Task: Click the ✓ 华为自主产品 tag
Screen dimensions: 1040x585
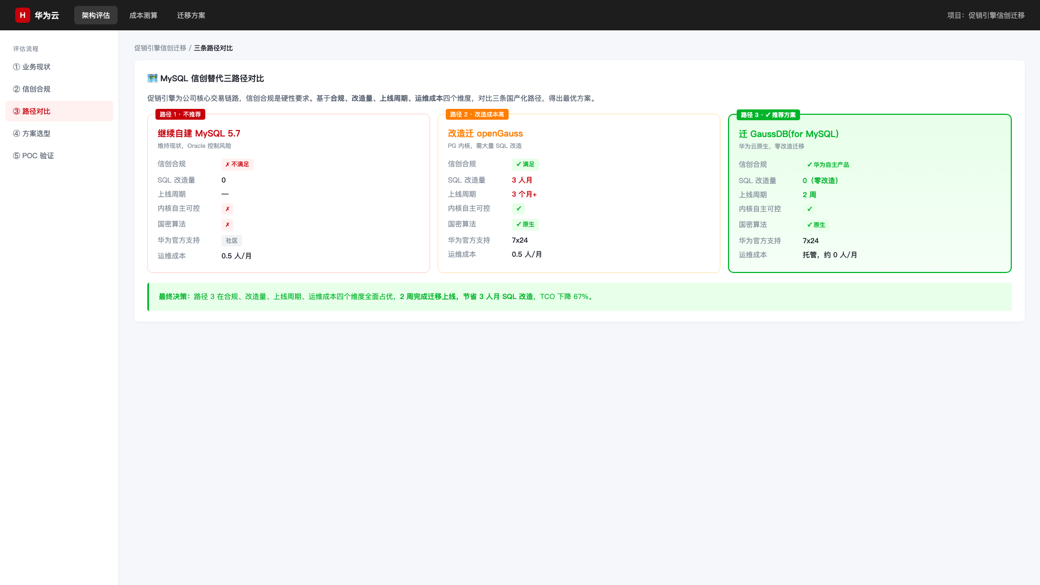Action: click(828, 165)
